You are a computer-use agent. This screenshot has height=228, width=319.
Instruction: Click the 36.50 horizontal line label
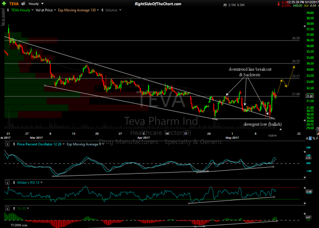(296, 38)
